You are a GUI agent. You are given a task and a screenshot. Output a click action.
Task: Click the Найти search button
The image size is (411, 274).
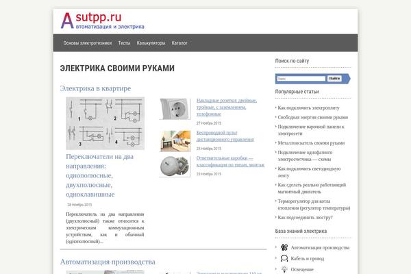click(x=334, y=78)
